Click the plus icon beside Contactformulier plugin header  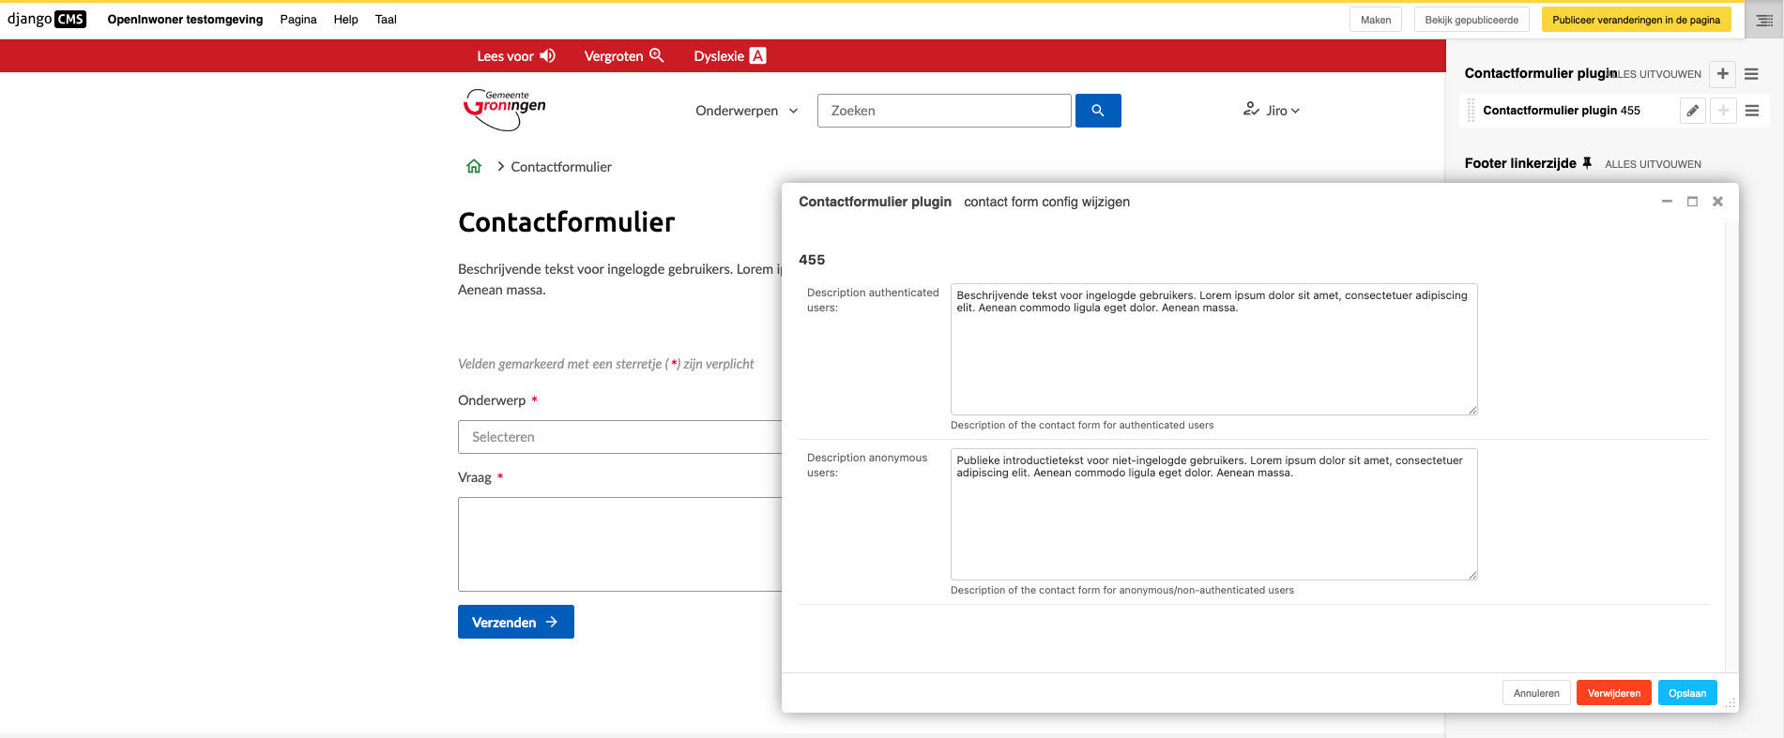click(1722, 74)
